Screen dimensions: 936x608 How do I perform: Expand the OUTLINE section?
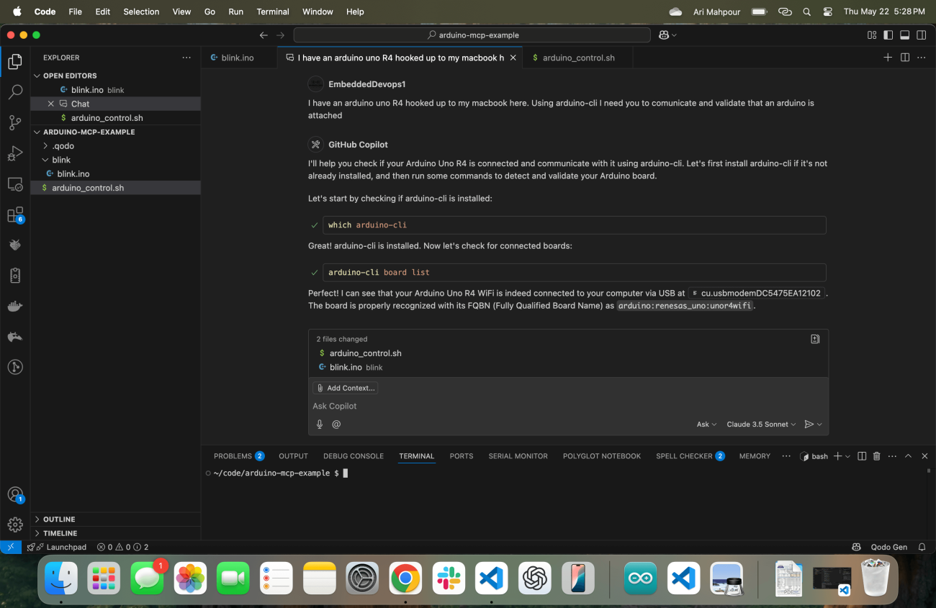59,519
